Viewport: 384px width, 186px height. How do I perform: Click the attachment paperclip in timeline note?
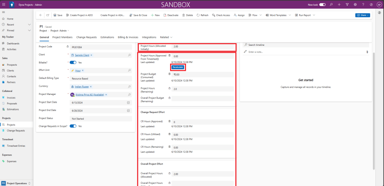(367, 52)
